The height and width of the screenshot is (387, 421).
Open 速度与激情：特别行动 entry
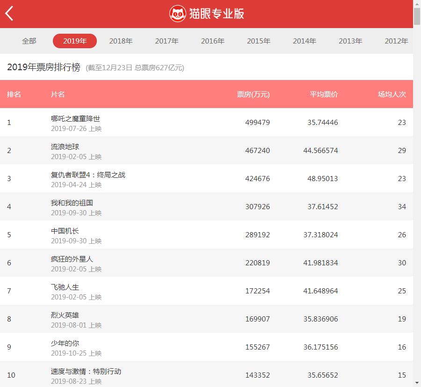[86, 372]
